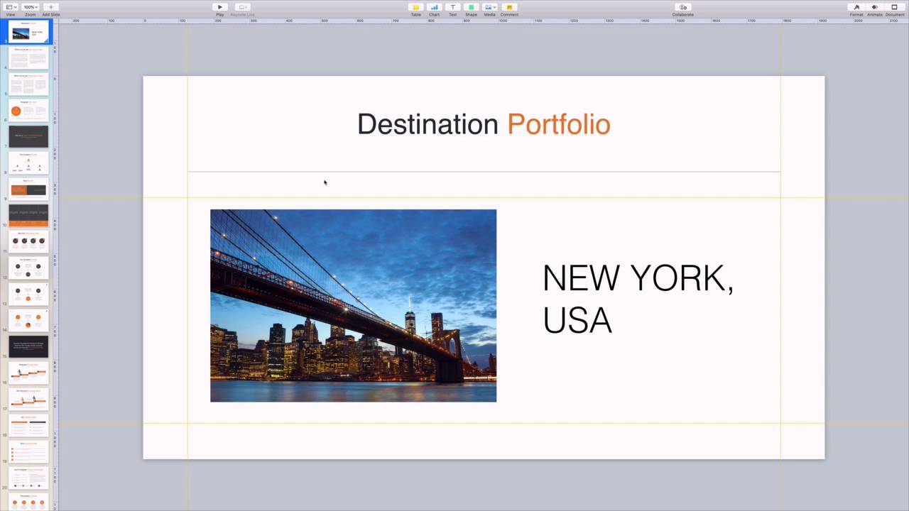
Task: Select slide 13 thumbnail in navigator
Action: pyautogui.click(x=28, y=295)
